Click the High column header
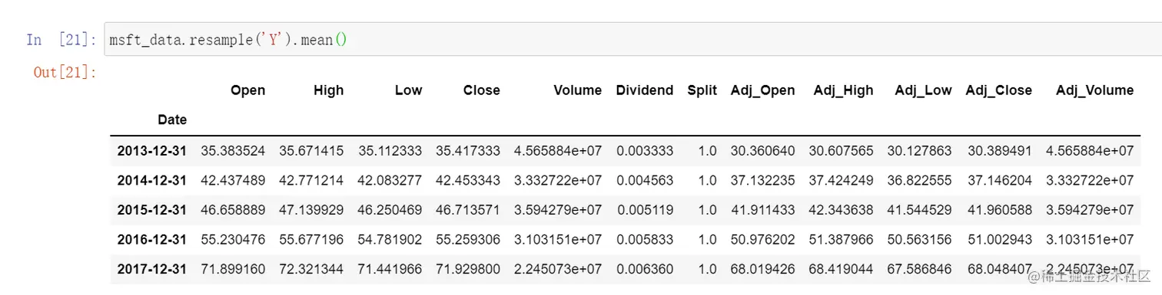Image resolution: width=1162 pixels, height=295 pixels. 328,90
